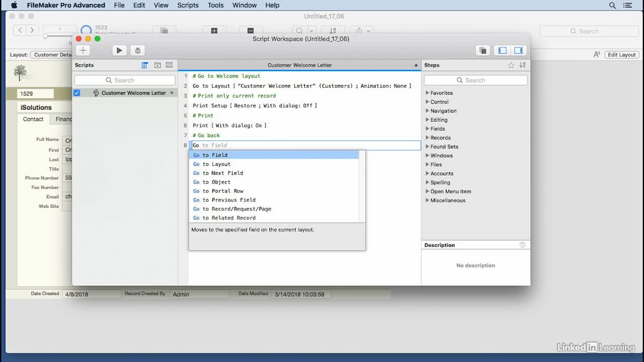Click the new folder icon in Scripts header
The height and width of the screenshot is (362, 644).
157,65
